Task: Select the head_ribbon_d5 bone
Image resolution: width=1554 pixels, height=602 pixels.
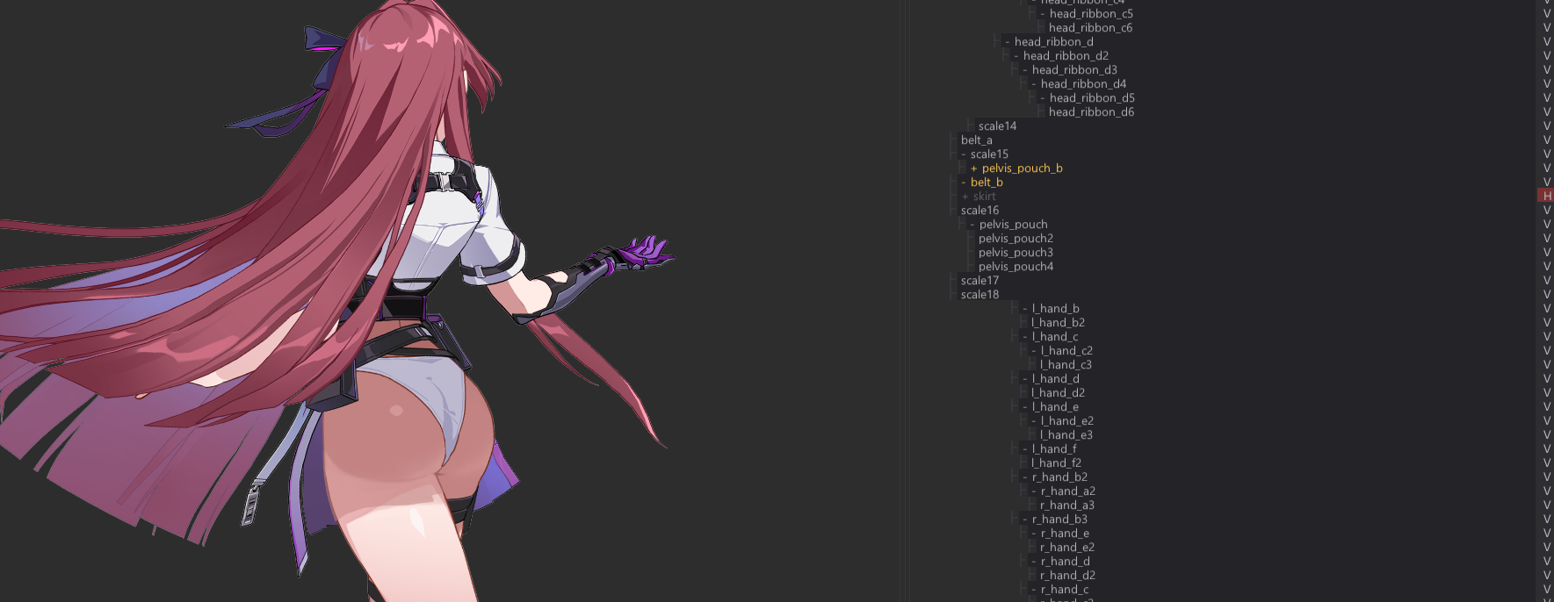Action: (1092, 97)
